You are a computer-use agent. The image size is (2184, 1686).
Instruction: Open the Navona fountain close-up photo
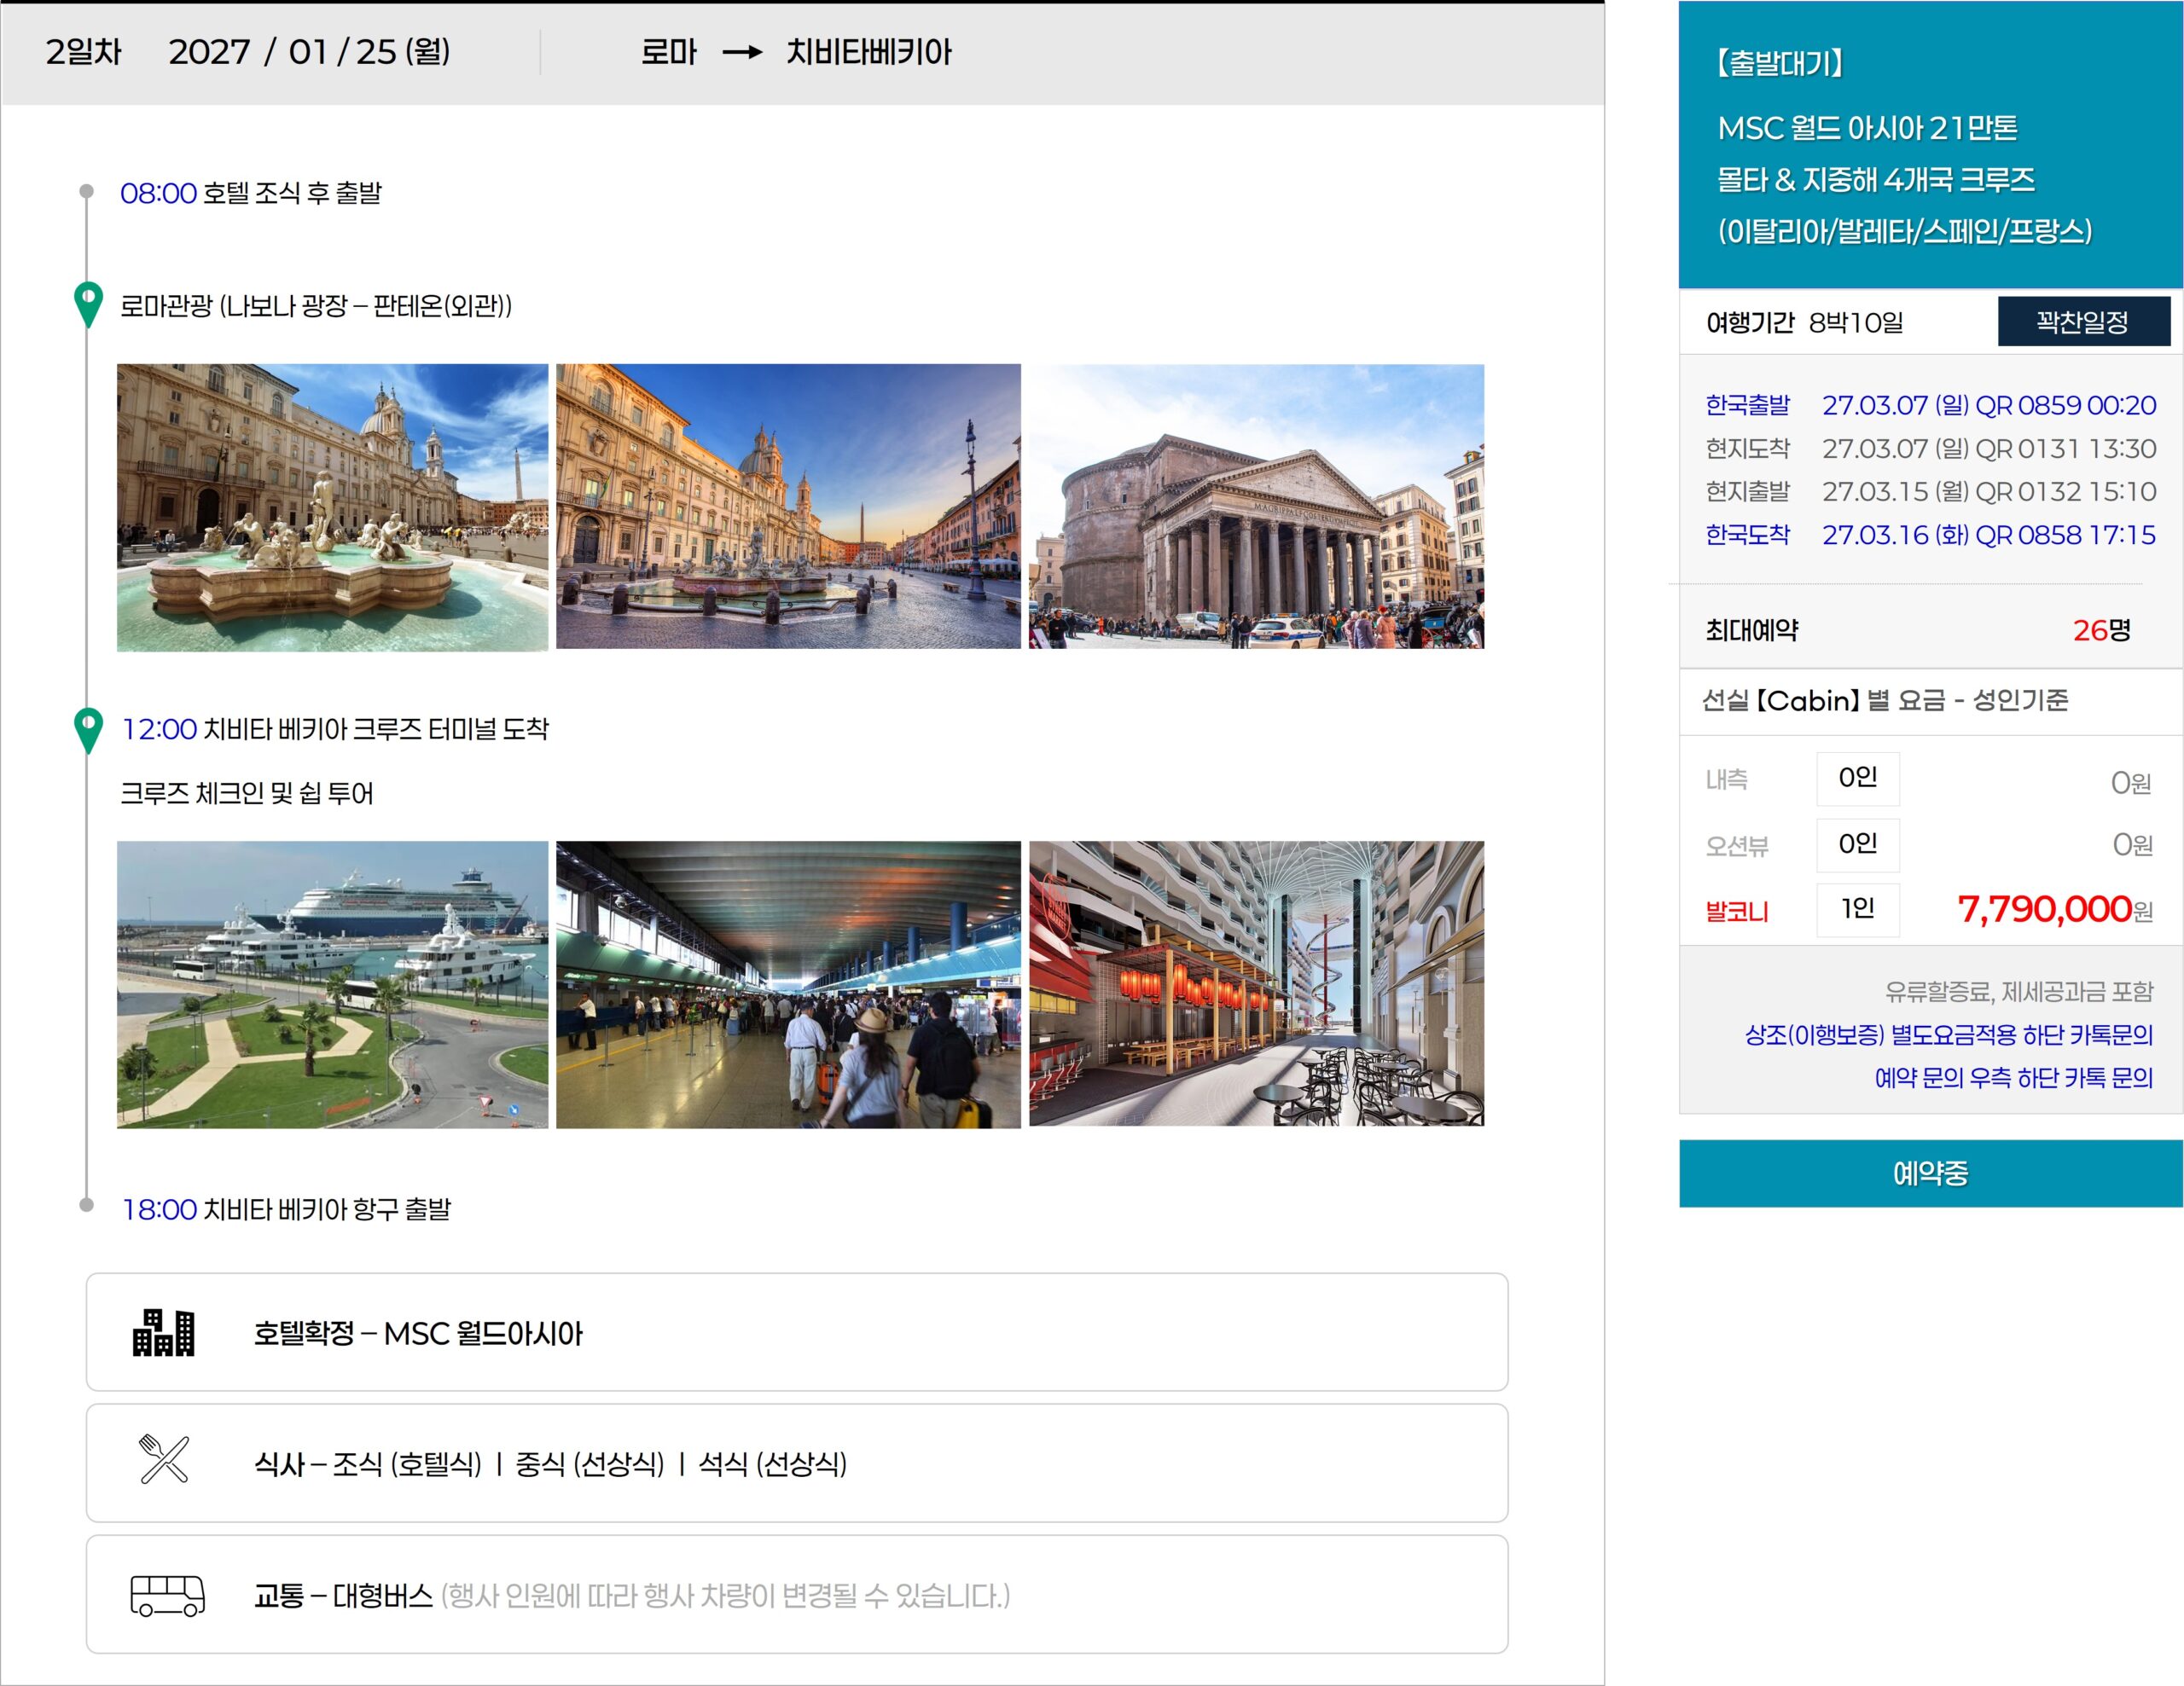click(333, 507)
